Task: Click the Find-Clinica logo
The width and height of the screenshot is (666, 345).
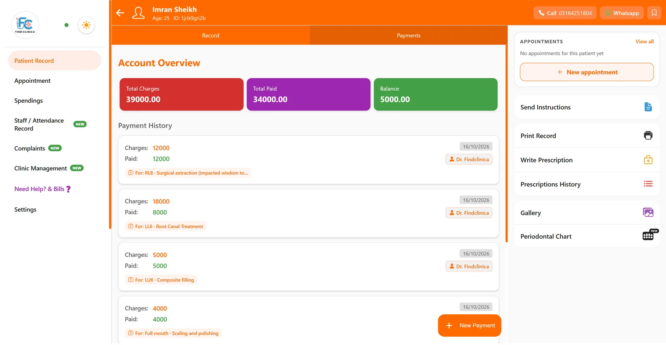Action: click(x=25, y=25)
